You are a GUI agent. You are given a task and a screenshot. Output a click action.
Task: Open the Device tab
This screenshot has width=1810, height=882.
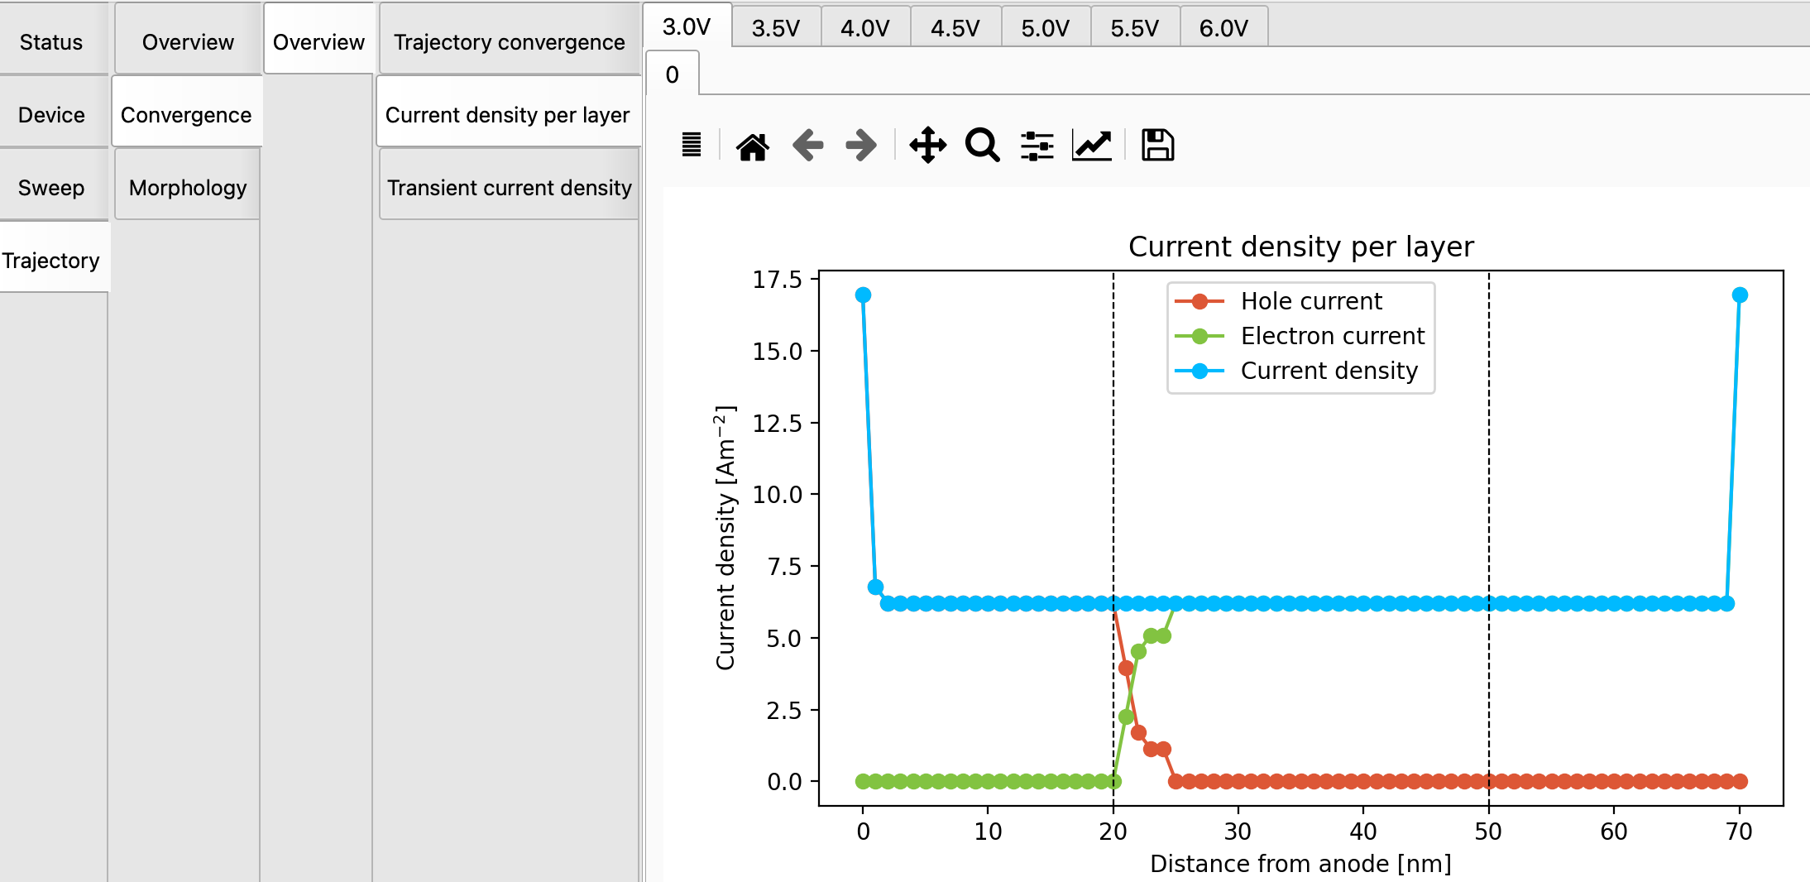(51, 115)
